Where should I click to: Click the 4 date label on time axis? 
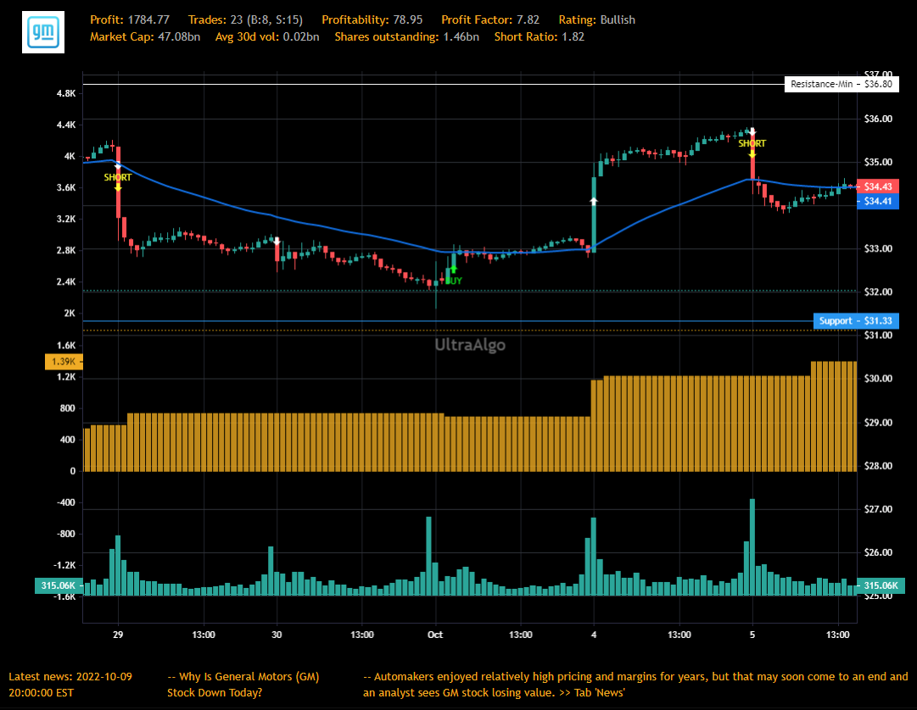594,635
